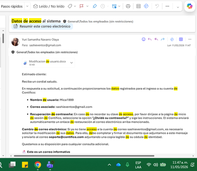
Task: Open attachment Modificacion de usuario.docx
Action: (45, 63)
